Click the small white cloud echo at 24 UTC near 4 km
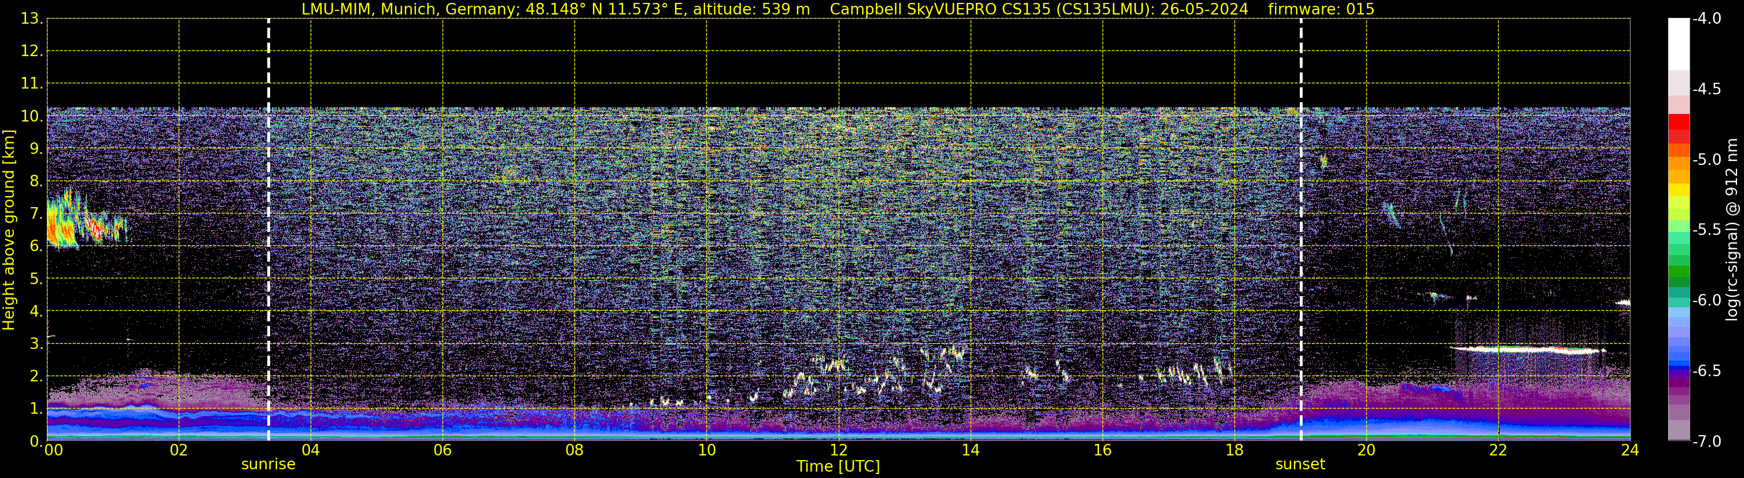The width and height of the screenshot is (1744, 478). coord(1622,303)
